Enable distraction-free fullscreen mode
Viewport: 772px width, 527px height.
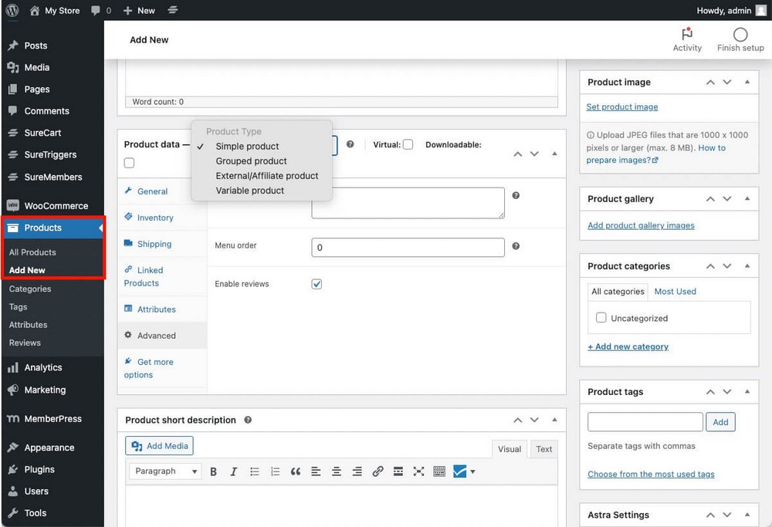(x=418, y=471)
